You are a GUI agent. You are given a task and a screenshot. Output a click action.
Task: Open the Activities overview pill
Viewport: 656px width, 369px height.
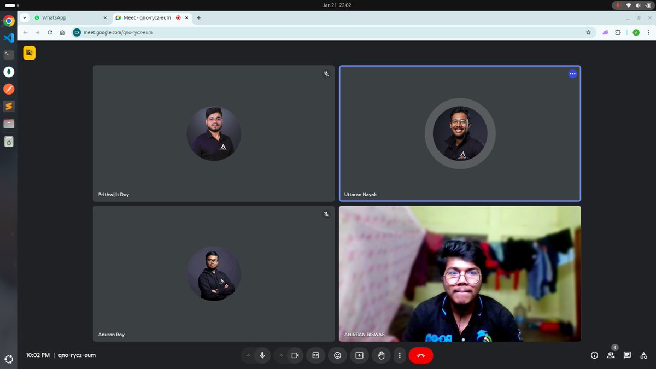coord(11,5)
